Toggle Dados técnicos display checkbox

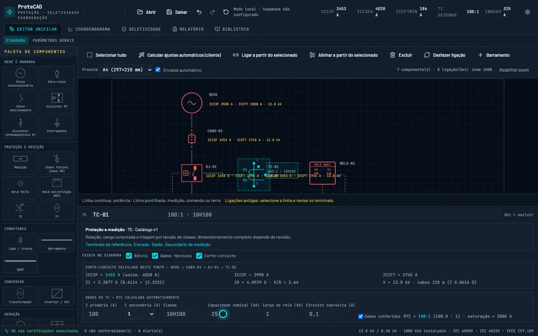155,255
